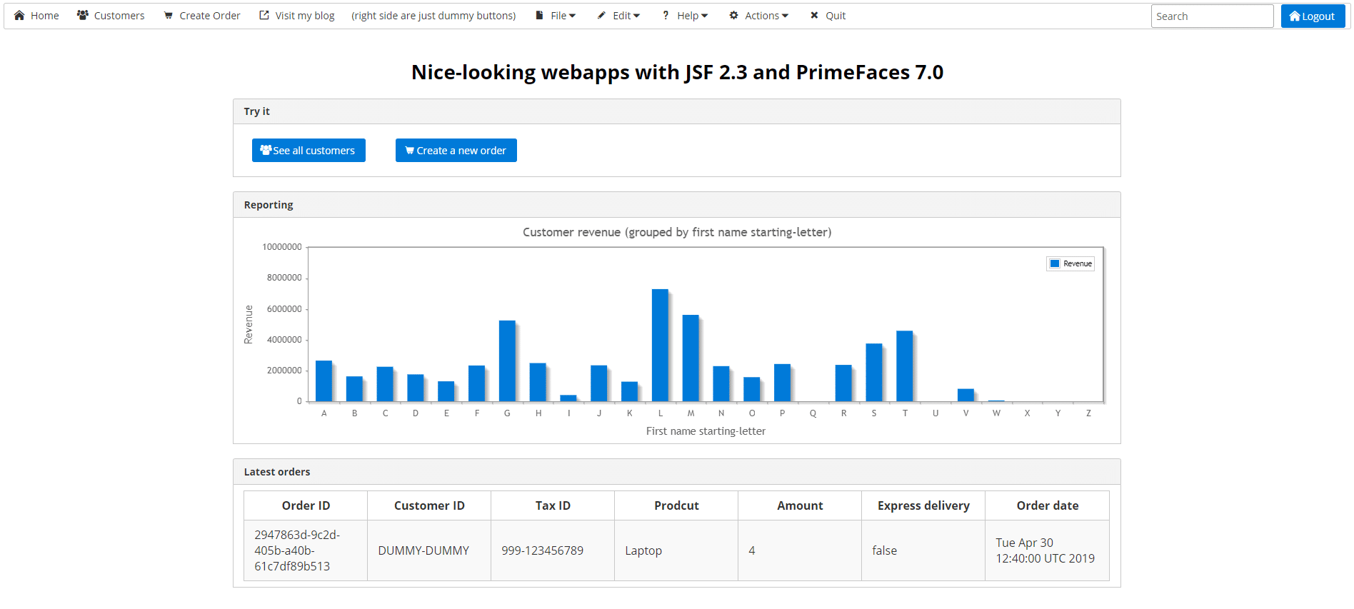Screen dimensions: 1354x609
Task: Click the Create a new order button
Action: (456, 150)
